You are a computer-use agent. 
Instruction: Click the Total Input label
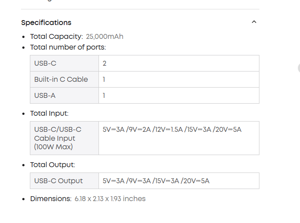pos(49,114)
